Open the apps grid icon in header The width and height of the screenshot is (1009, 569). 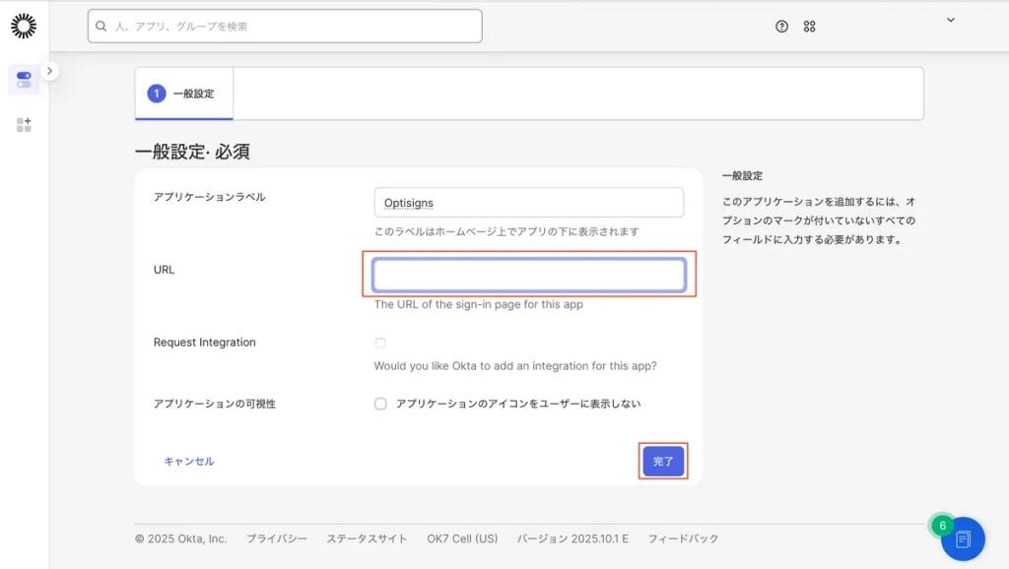[809, 27]
